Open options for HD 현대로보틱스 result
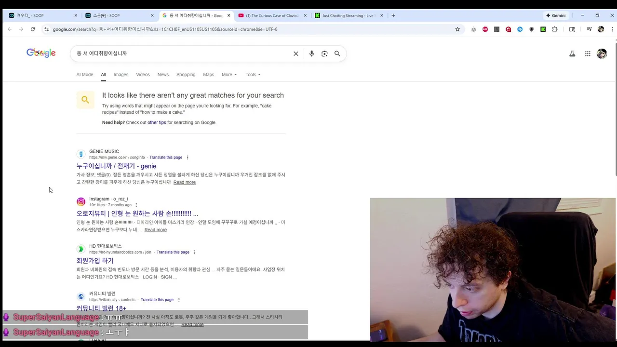 pos(194,252)
